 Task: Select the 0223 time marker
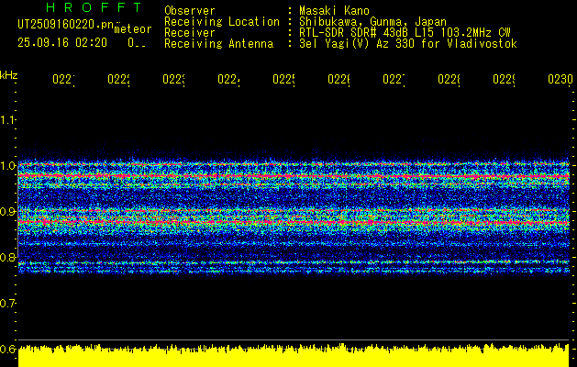173,79
